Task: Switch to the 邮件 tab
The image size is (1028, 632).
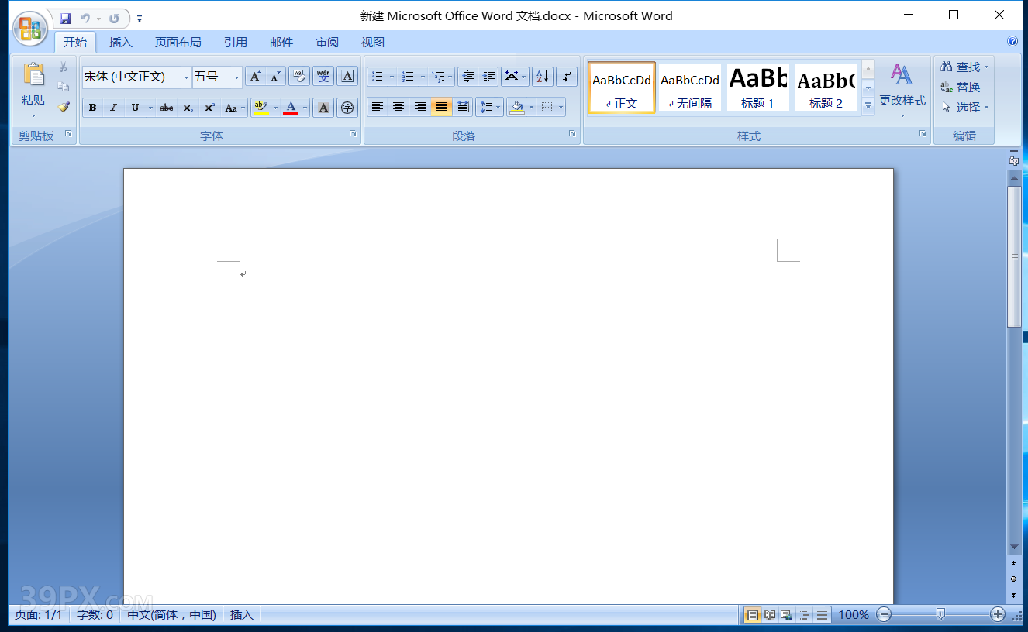Action: pyautogui.click(x=281, y=43)
